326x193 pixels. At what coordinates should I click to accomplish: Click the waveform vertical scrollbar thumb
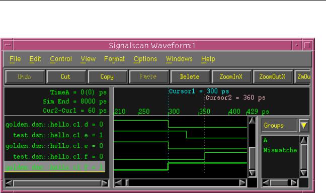click(252, 158)
